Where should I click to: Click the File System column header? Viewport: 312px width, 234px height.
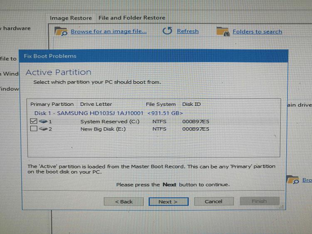click(x=161, y=104)
